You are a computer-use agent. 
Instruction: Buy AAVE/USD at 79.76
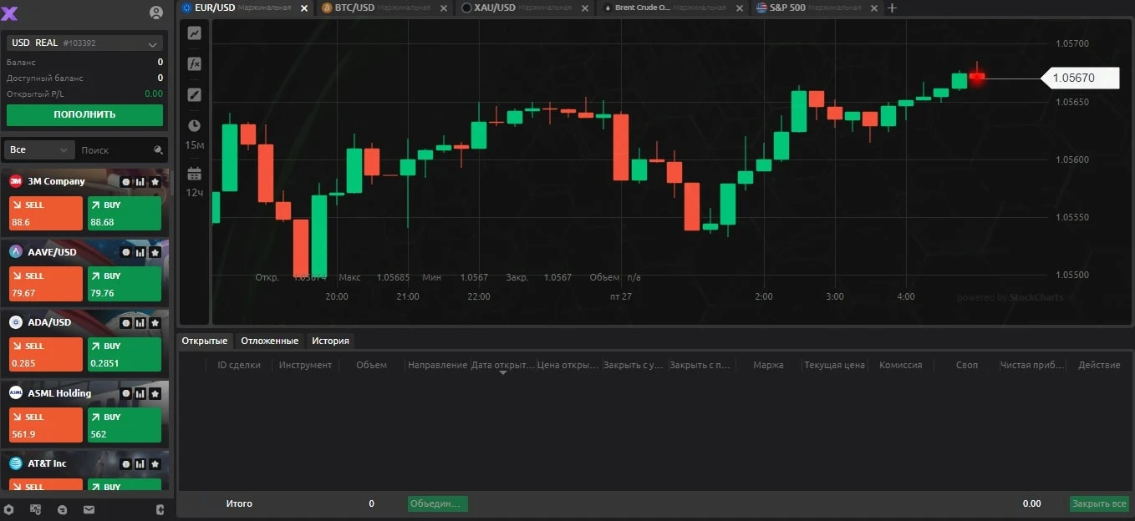tap(125, 284)
